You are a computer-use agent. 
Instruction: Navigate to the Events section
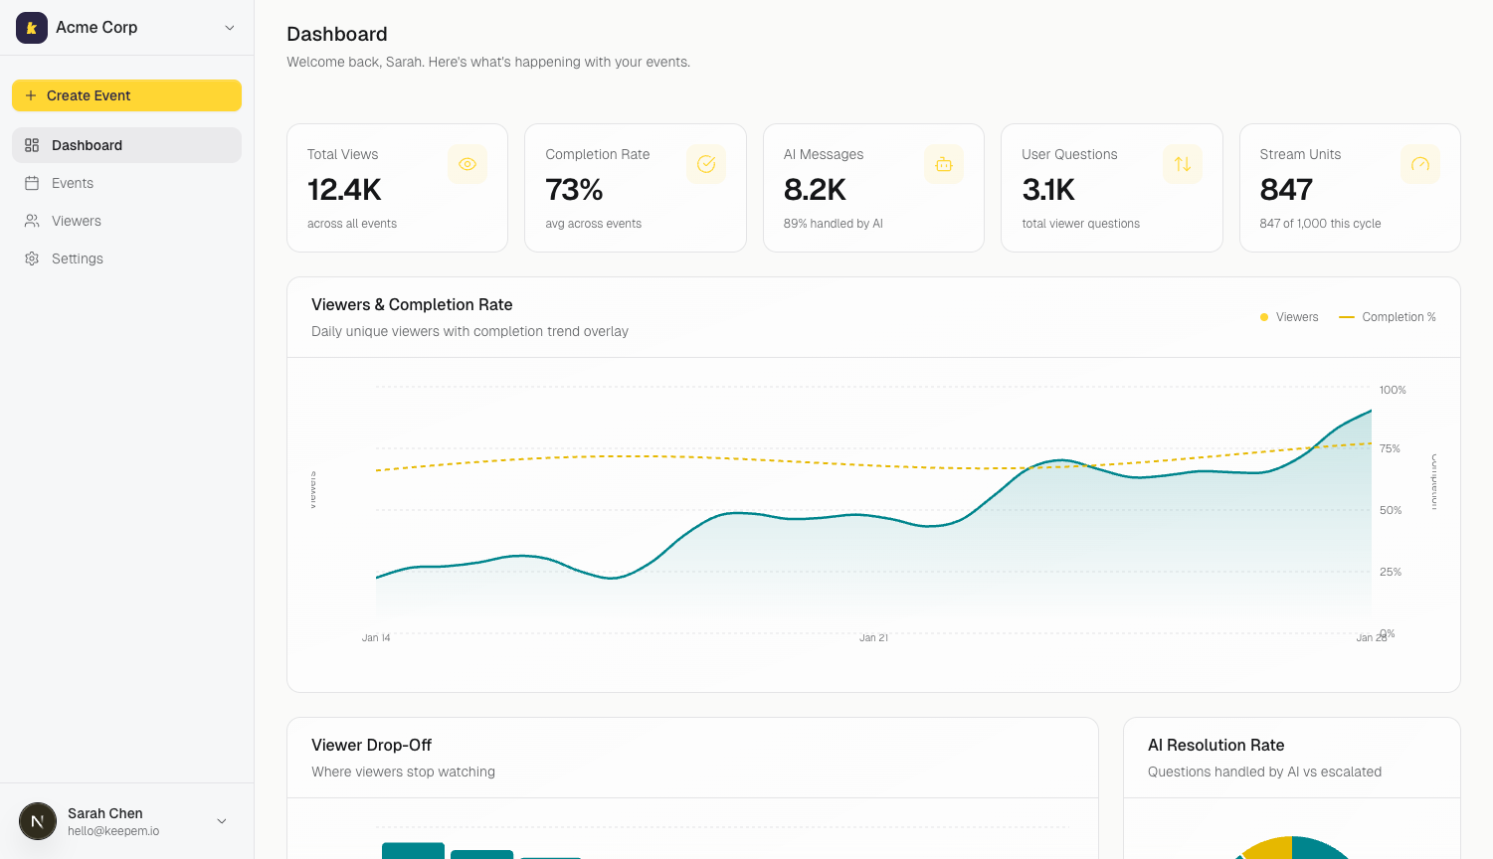point(72,183)
